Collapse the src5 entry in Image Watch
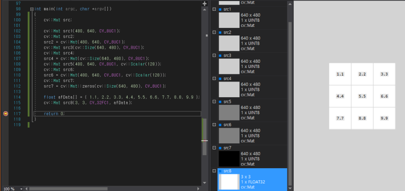Screen dimensions: 405x191 (214, 101)
